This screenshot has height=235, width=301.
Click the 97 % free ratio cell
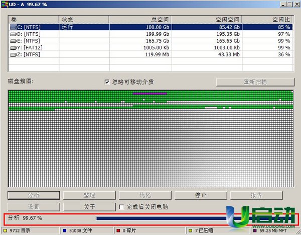pyautogui.click(x=267, y=34)
